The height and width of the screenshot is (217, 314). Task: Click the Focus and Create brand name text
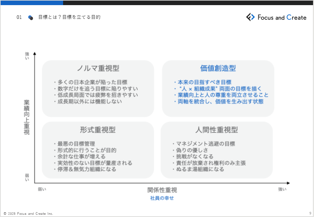tap(282, 18)
